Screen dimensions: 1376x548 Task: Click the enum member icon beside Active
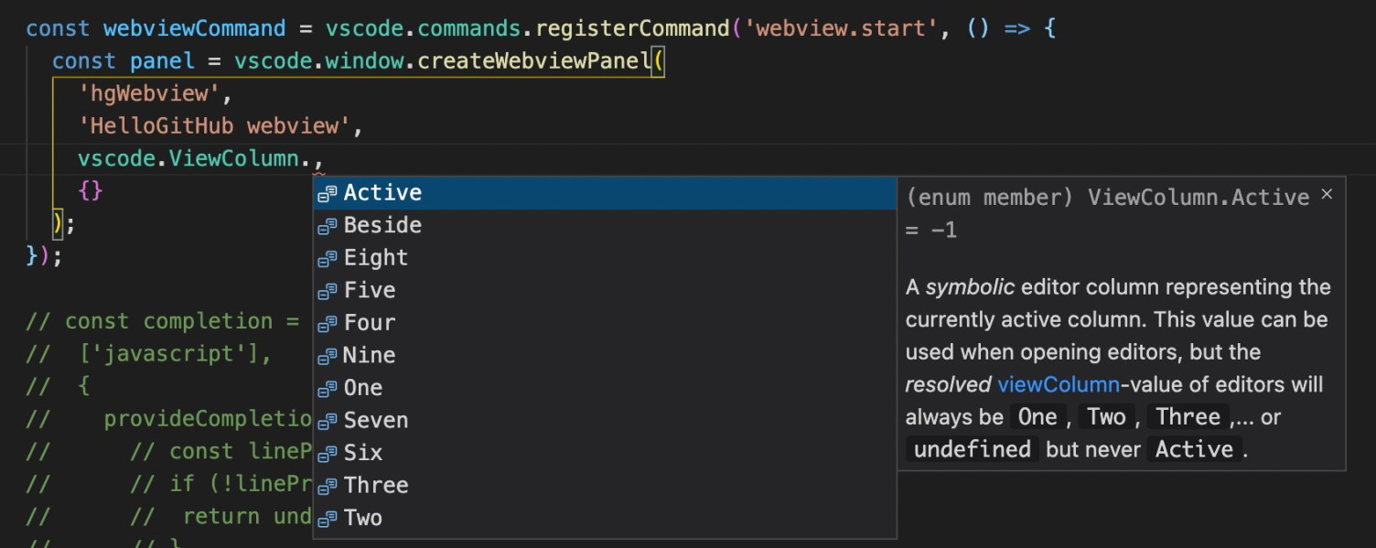[327, 193]
